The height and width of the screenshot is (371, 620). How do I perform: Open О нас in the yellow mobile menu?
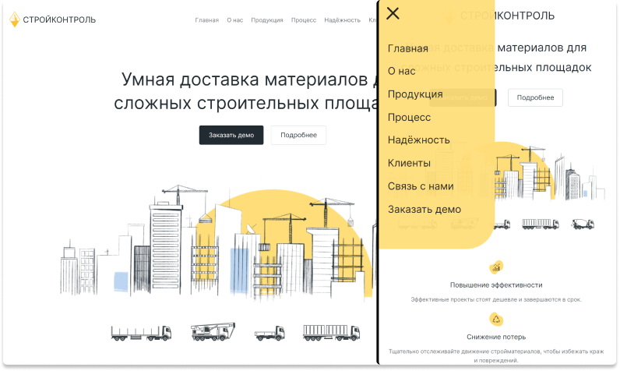click(401, 71)
